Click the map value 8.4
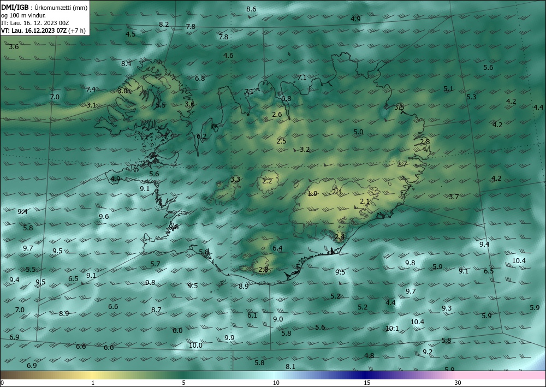The width and height of the screenshot is (546, 387). (126, 64)
